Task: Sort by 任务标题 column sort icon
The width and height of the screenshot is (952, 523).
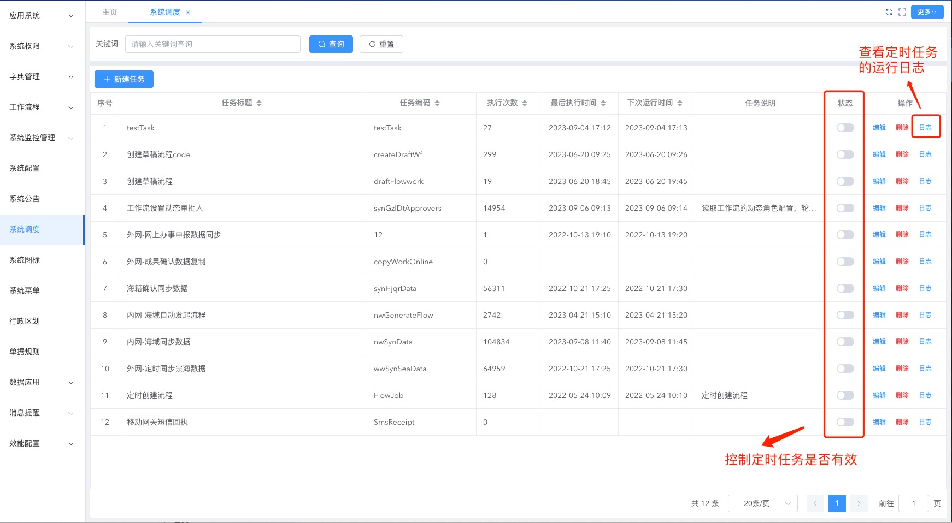Action: tap(259, 103)
